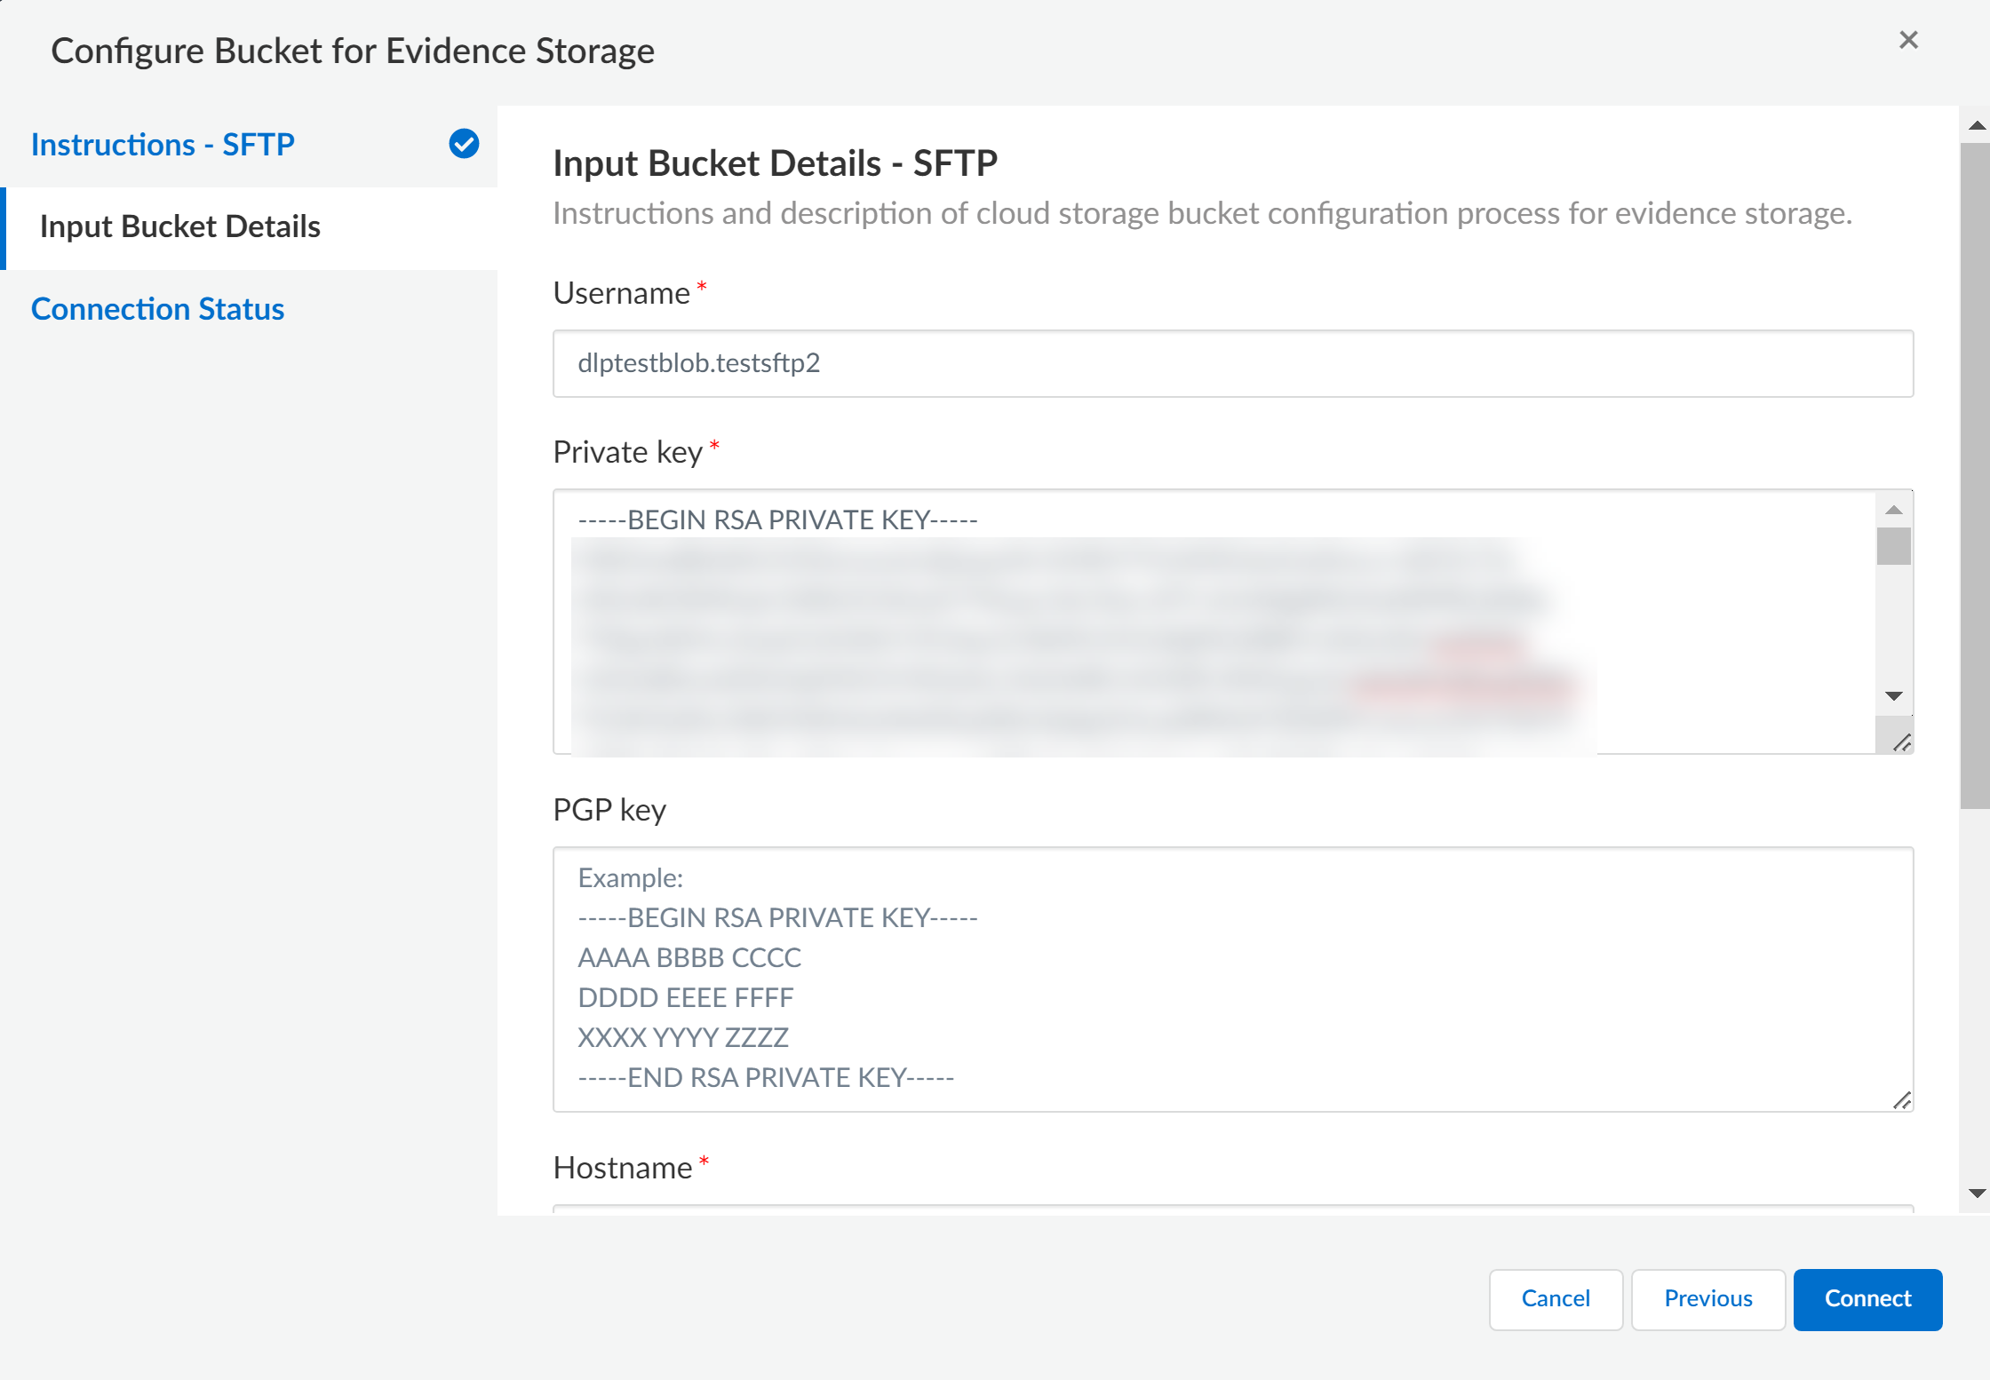Viewport: 1990px width, 1380px height.
Task: Close the Configure Bucket dialog
Action: pos(1908,40)
